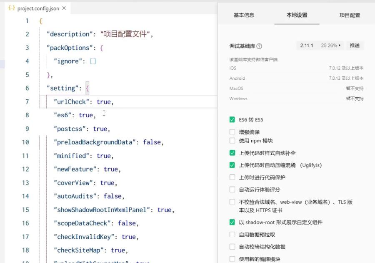Tick the 使用 npm 模块 checkbox
The height and width of the screenshot is (263, 375).
[x=232, y=141]
